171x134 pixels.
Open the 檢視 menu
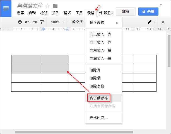[44, 13]
